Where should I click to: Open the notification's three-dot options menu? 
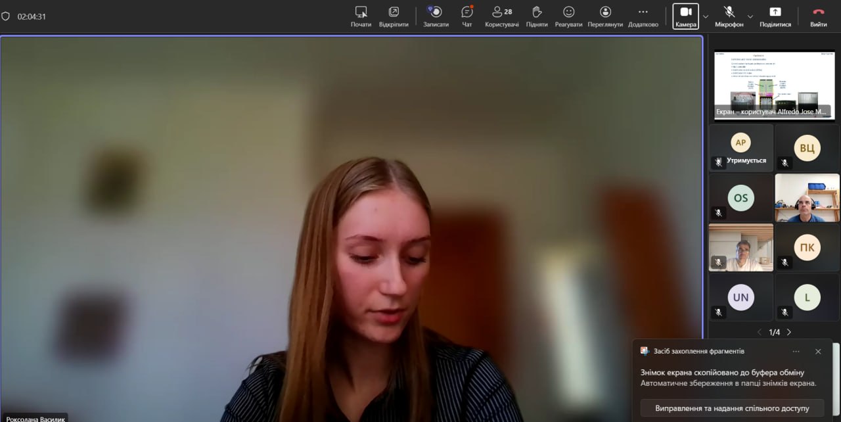(x=796, y=352)
